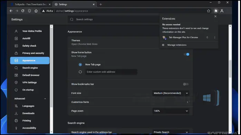241x135 pixels.
Task: Open Tab Manager Plus for Chrome
Action: point(183,38)
